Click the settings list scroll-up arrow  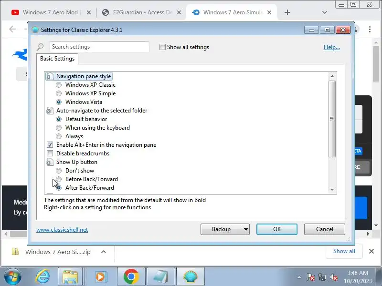point(332,76)
